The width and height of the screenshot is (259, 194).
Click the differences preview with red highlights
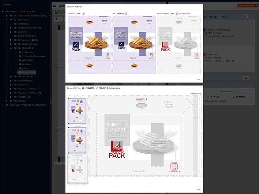click(179, 45)
